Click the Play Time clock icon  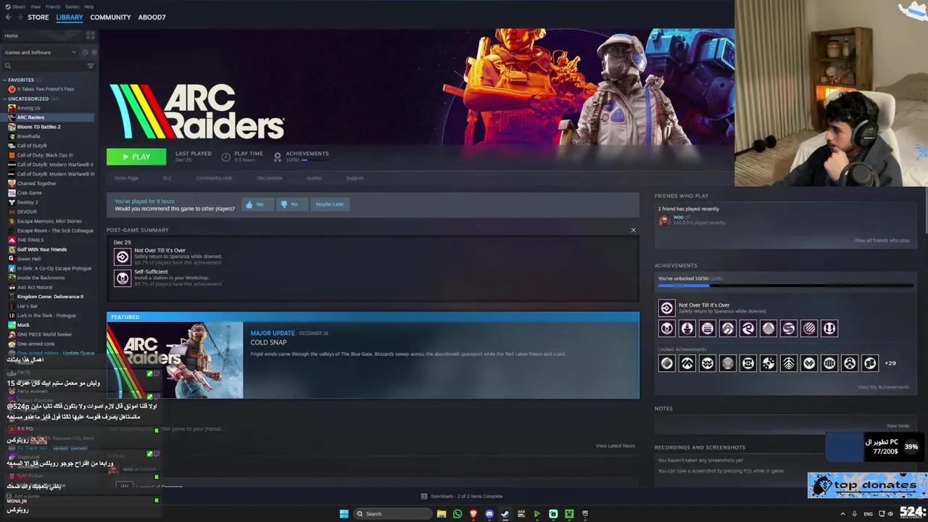point(226,157)
